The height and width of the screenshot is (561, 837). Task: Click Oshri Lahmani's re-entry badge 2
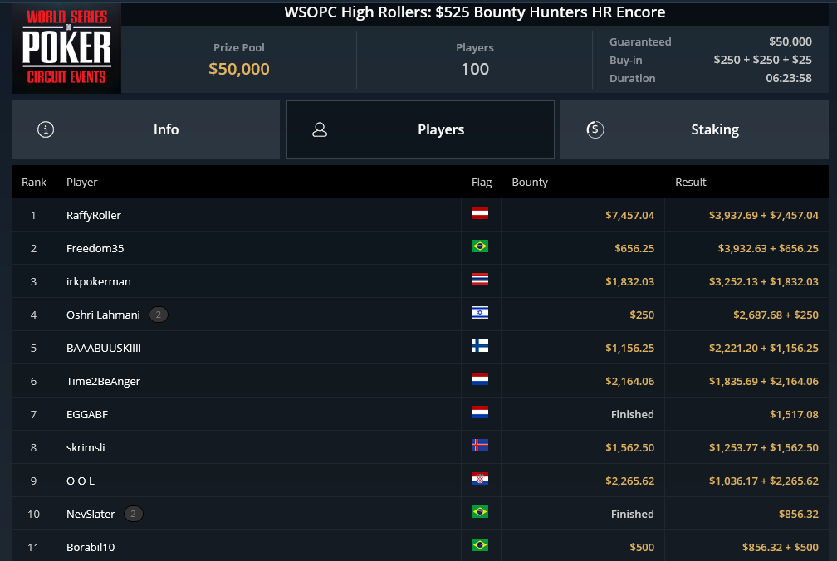[x=158, y=315]
